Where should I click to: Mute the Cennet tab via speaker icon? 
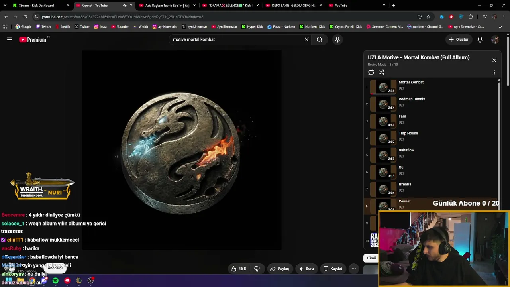coord(125,6)
